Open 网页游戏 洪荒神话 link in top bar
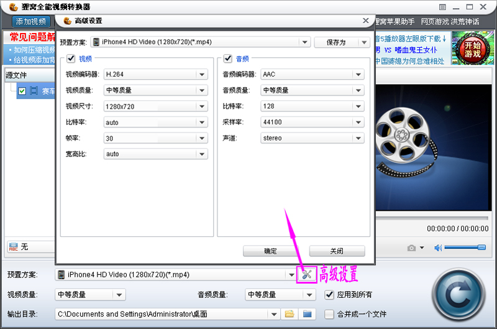The image size is (497, 329). coord(450,22)
